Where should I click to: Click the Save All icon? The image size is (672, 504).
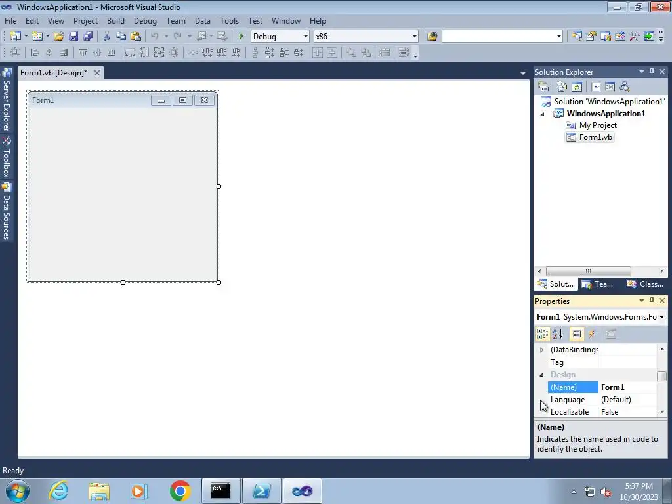pyautogui.click(x=88, y=37)
